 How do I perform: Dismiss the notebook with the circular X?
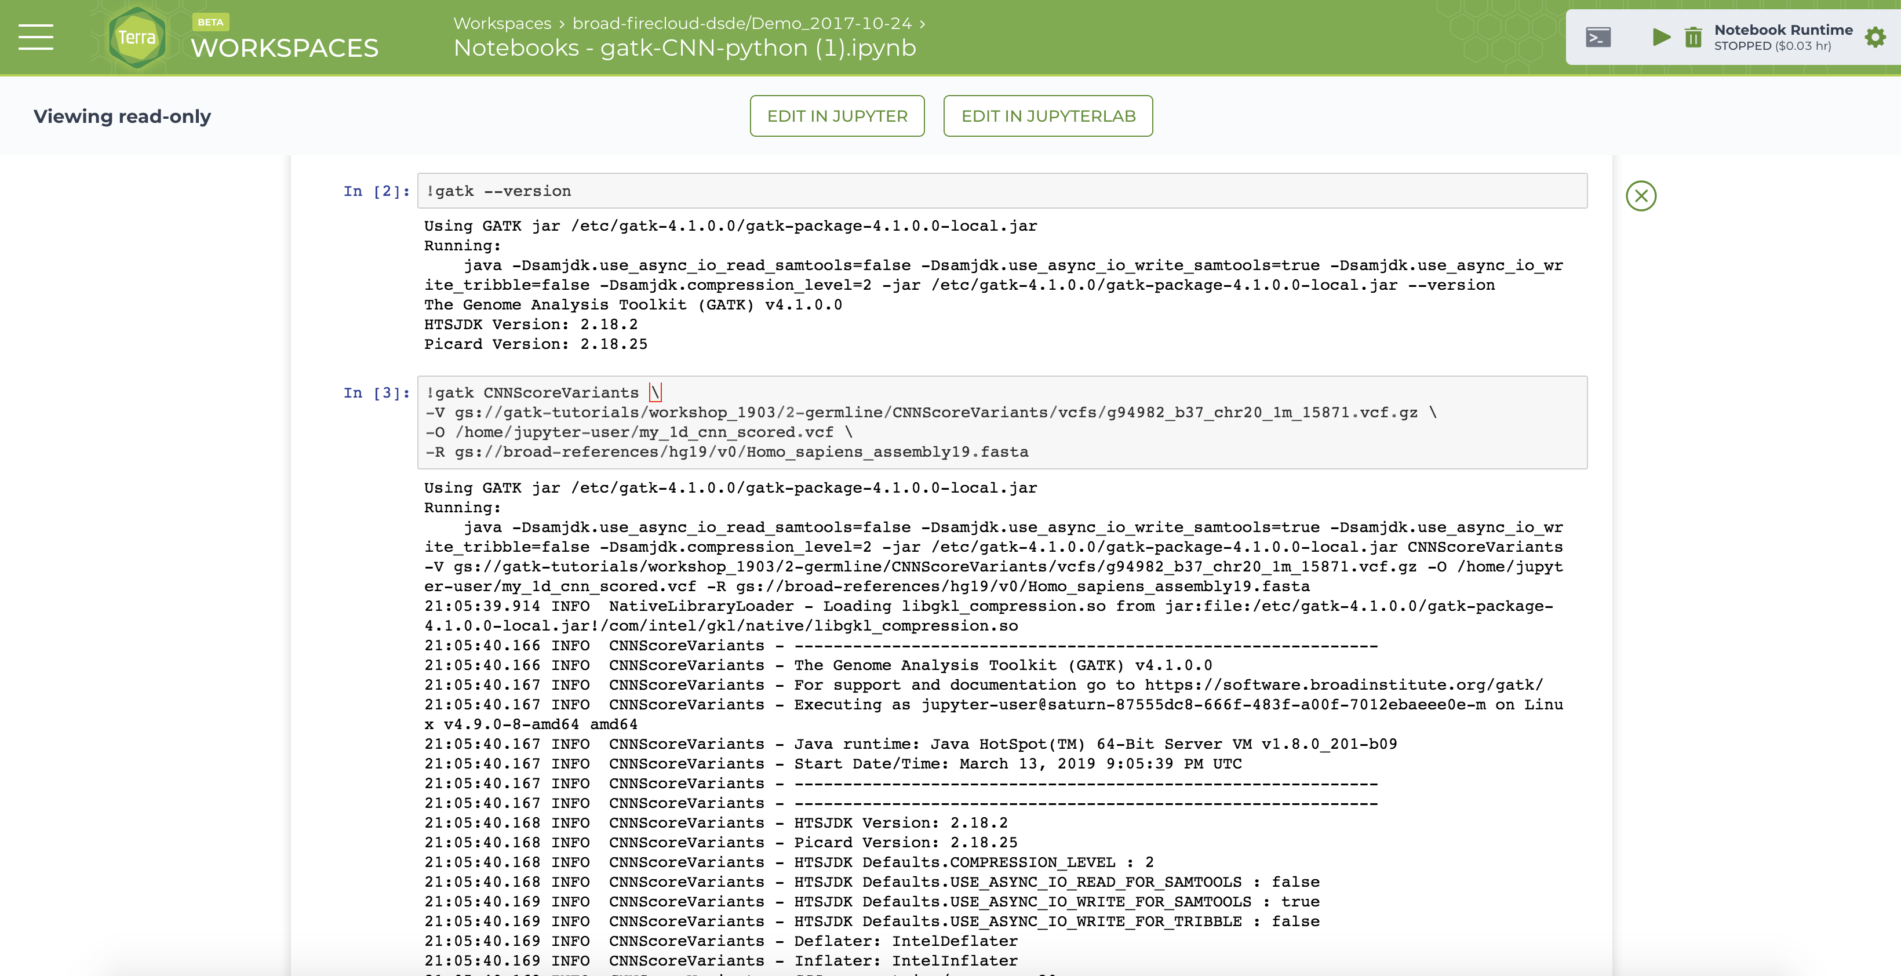[x=1641, y=195]
